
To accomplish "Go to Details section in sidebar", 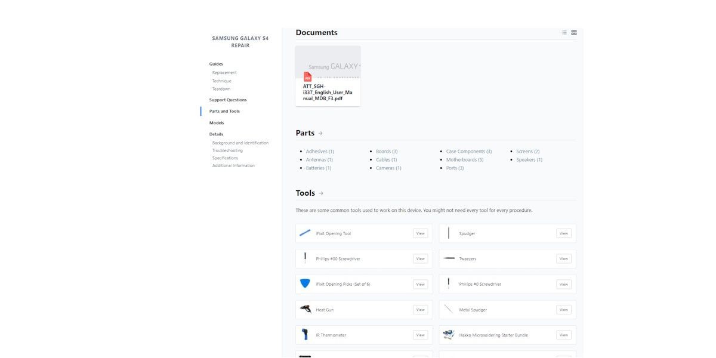I will [216, 134].
